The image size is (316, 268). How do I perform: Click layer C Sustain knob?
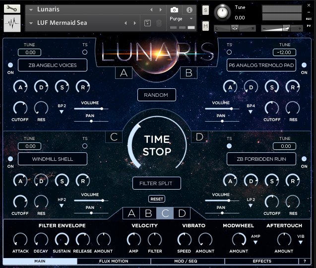pos(62,181)
